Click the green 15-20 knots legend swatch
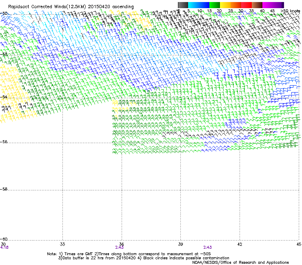The image size is (302, 265). click(x=215, y=5)
